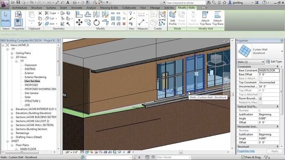The width and height of the screenshot is (285, 160).
Task: Toggle Press & Drag checkbox
Action: tap(243, 157)
